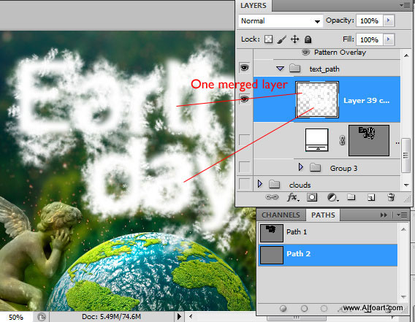Click the Path 1 thumbnail

272,233
